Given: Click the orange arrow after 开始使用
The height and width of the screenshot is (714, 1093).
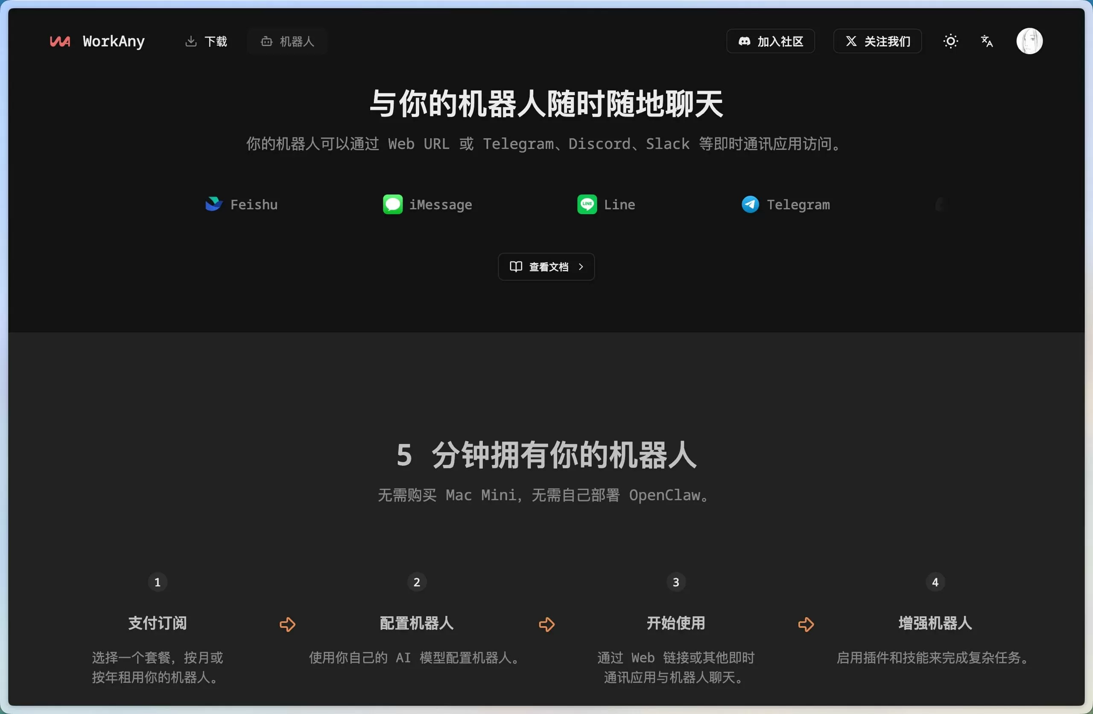Looking at the screenshot, I should pyautogui.click(x=806, y=624).
